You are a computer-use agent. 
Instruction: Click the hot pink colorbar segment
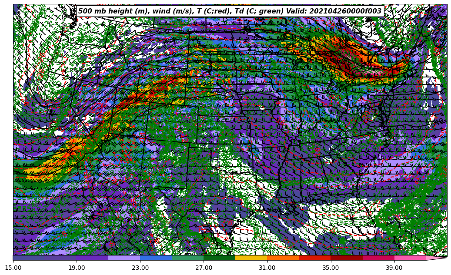410,258
